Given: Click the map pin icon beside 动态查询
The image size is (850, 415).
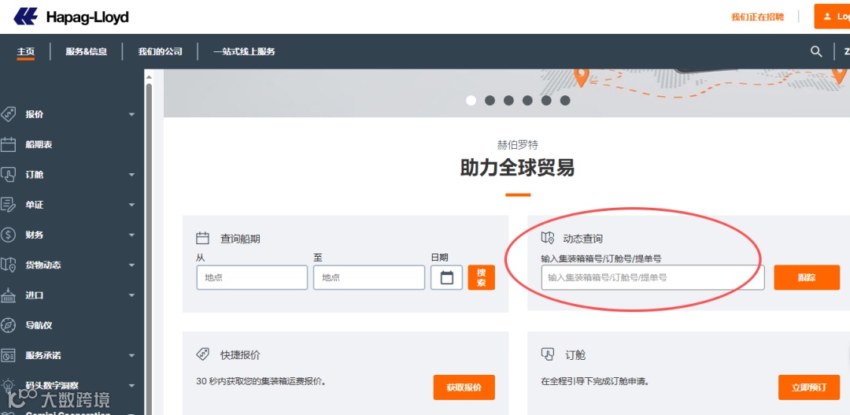Looking at the screenshot, I should [548, 238].
